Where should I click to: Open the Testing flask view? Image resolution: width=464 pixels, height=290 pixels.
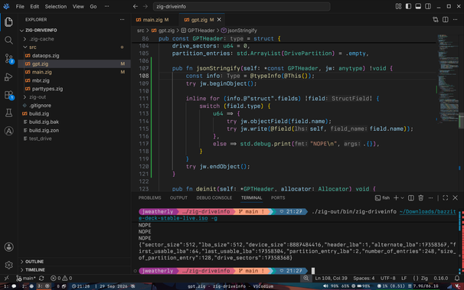tap(8, 113)
